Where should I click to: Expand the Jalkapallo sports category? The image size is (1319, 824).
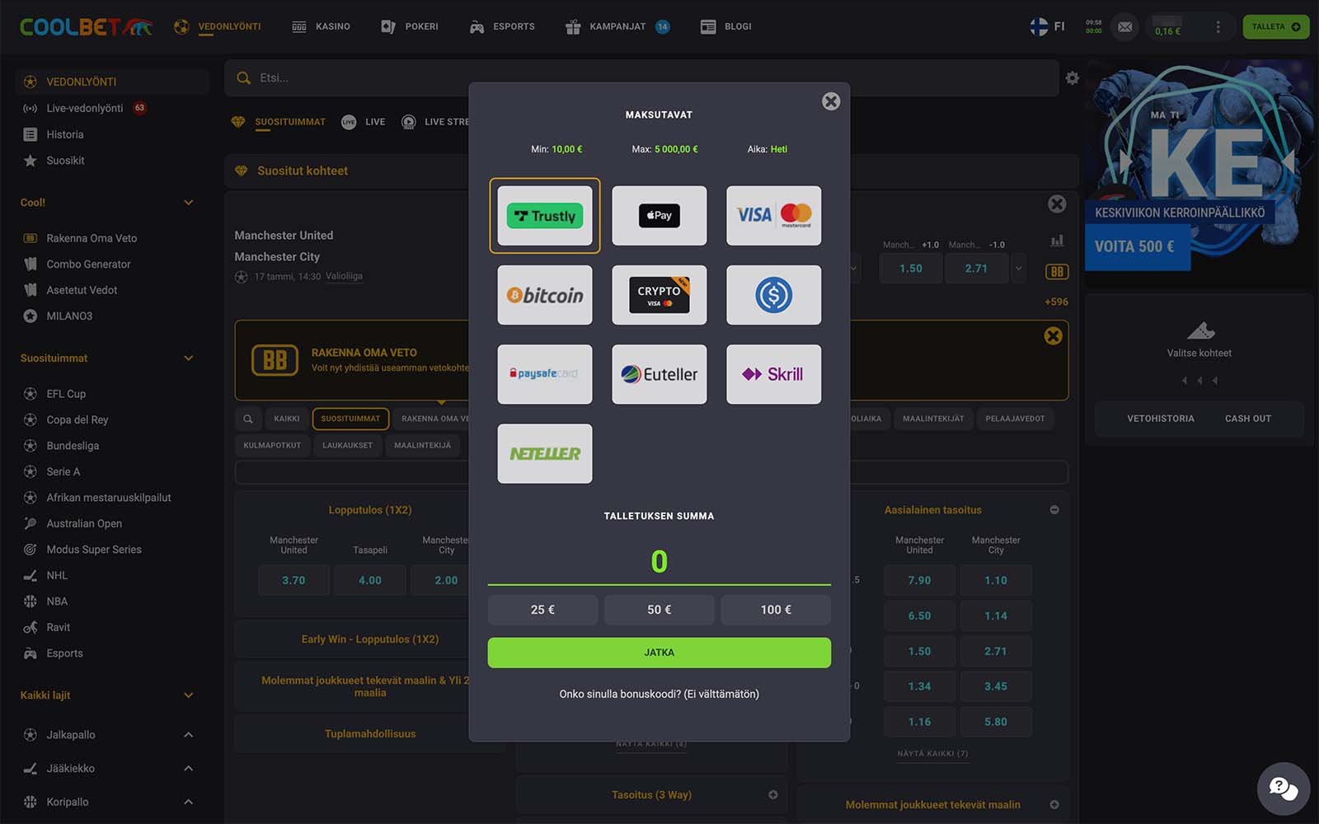click(x=188, y=735)
